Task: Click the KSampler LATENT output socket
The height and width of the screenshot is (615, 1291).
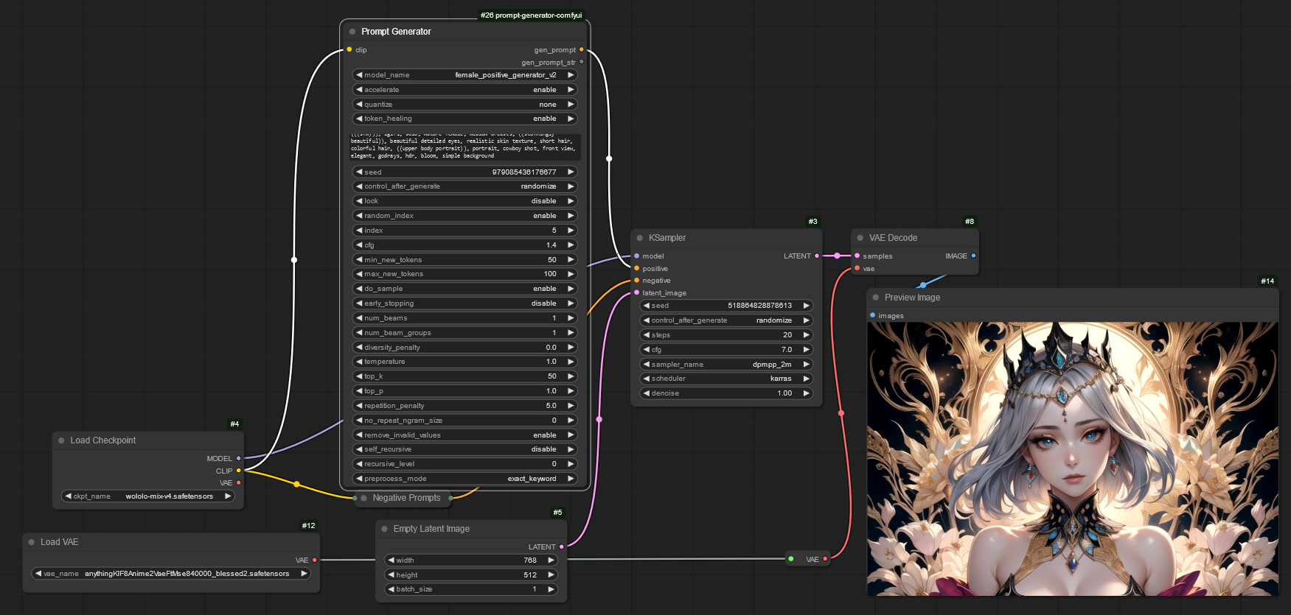Action: (817, 256)
